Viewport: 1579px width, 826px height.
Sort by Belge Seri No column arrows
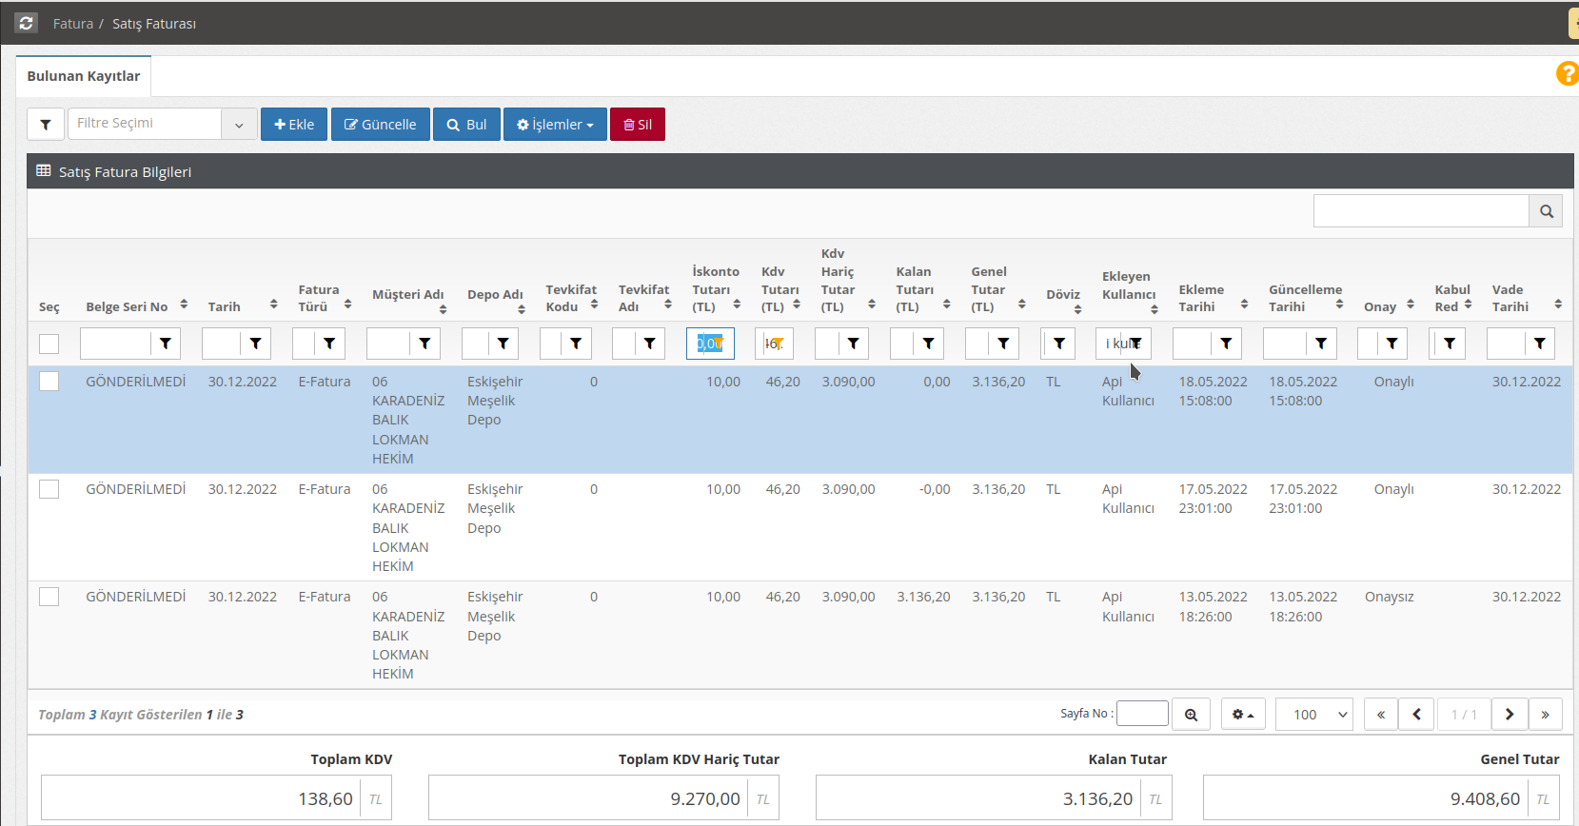click(x=184, y=305)
